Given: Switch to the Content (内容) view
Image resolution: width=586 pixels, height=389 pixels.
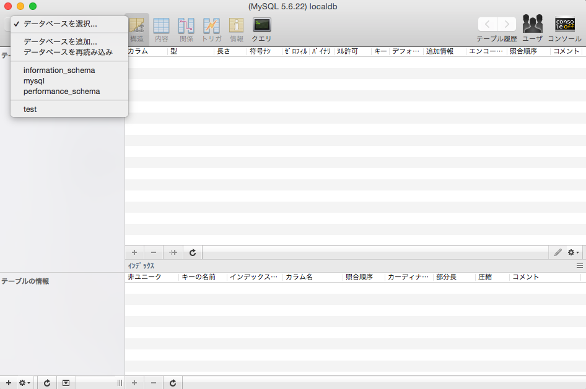Looking at the screenshot, I should click(162, 30).
